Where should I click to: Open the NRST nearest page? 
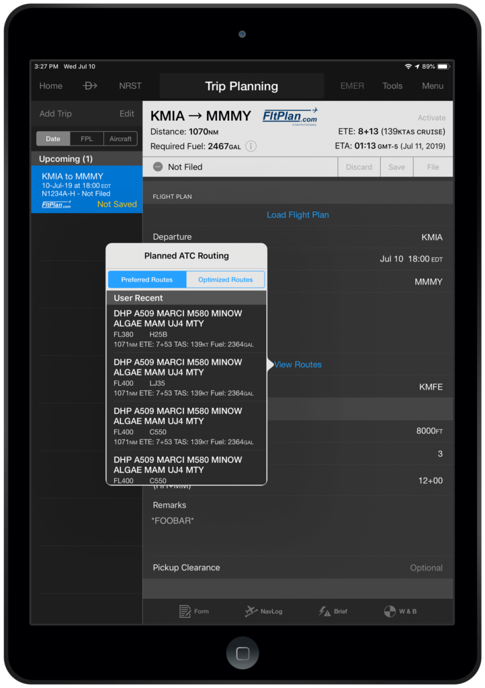[x=130, y=86]
